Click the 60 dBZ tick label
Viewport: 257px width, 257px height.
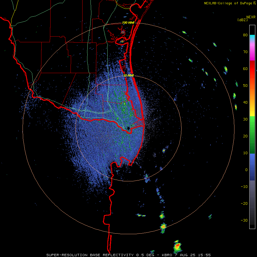245,69
